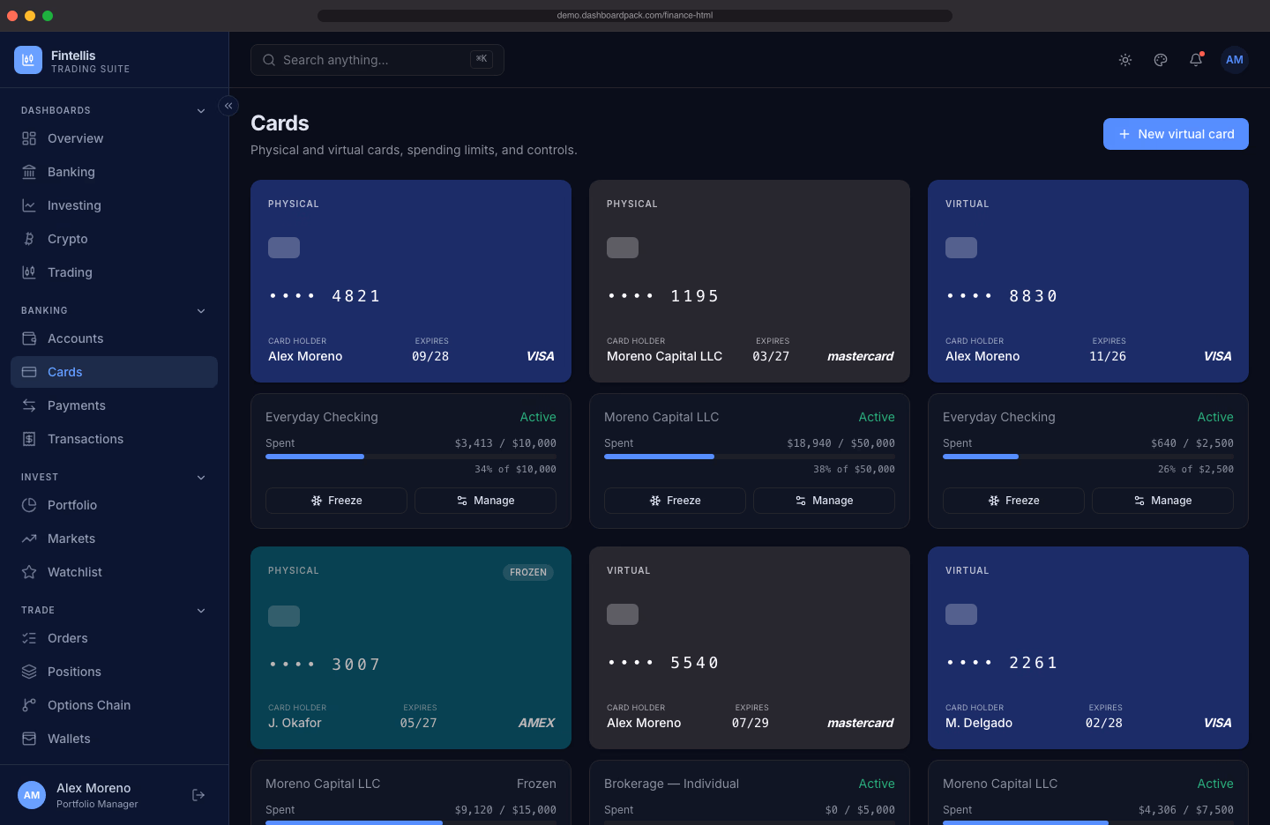The height and width of the screenshot is (825, 1270).
Task: Open the frozen AMEX card 3007
Action: coord(411,648)
